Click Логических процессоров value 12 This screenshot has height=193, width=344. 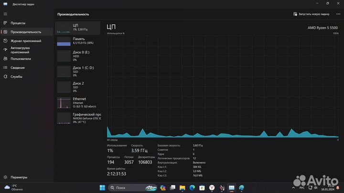tap(194, 158)
